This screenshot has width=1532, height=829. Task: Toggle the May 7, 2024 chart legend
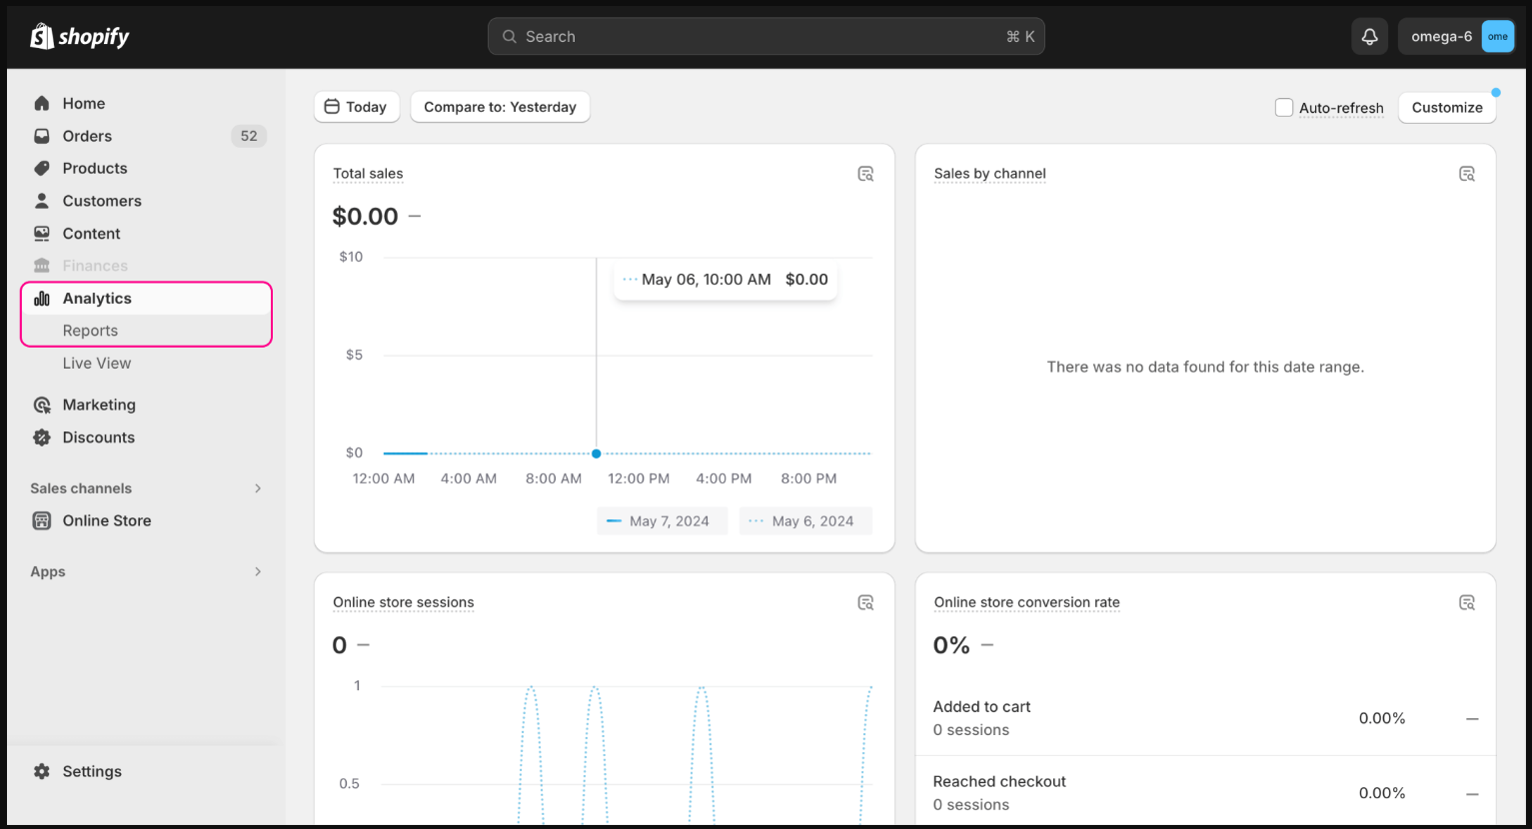click(662, 520)
